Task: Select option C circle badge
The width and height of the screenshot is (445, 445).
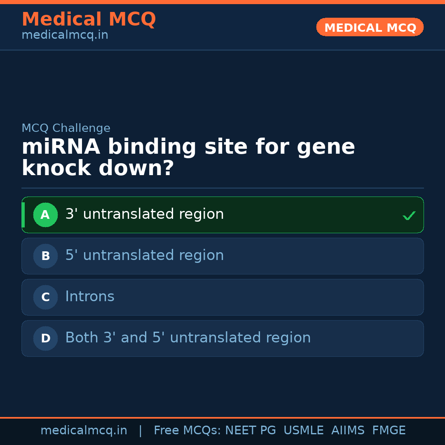Action: point(45,297)
